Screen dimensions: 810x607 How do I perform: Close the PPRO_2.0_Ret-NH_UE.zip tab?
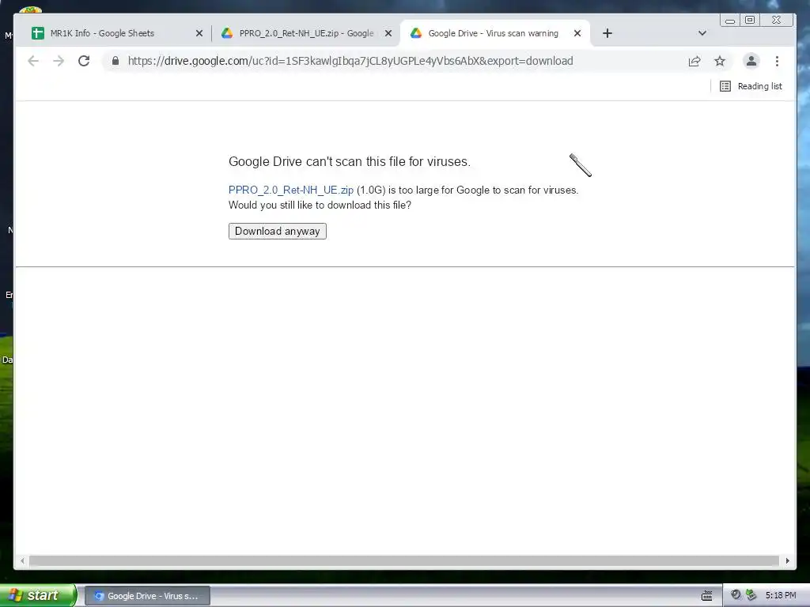point(388,33)
